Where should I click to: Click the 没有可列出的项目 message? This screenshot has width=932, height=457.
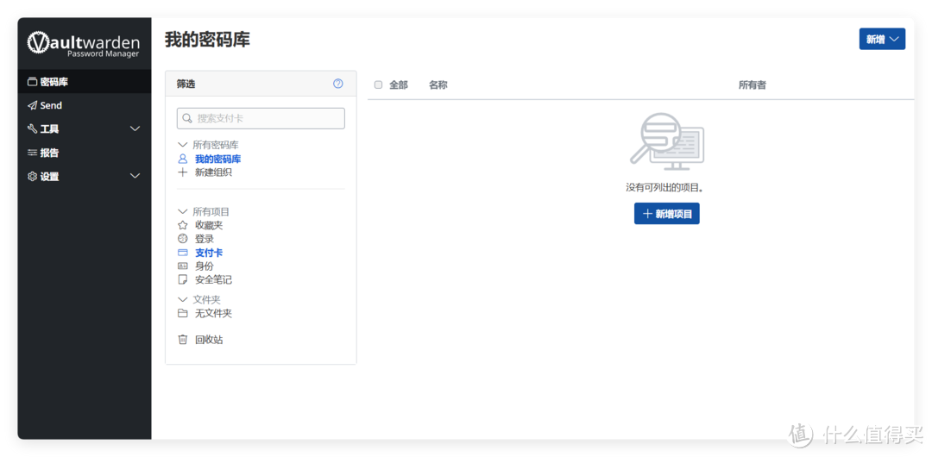[664, 187]
